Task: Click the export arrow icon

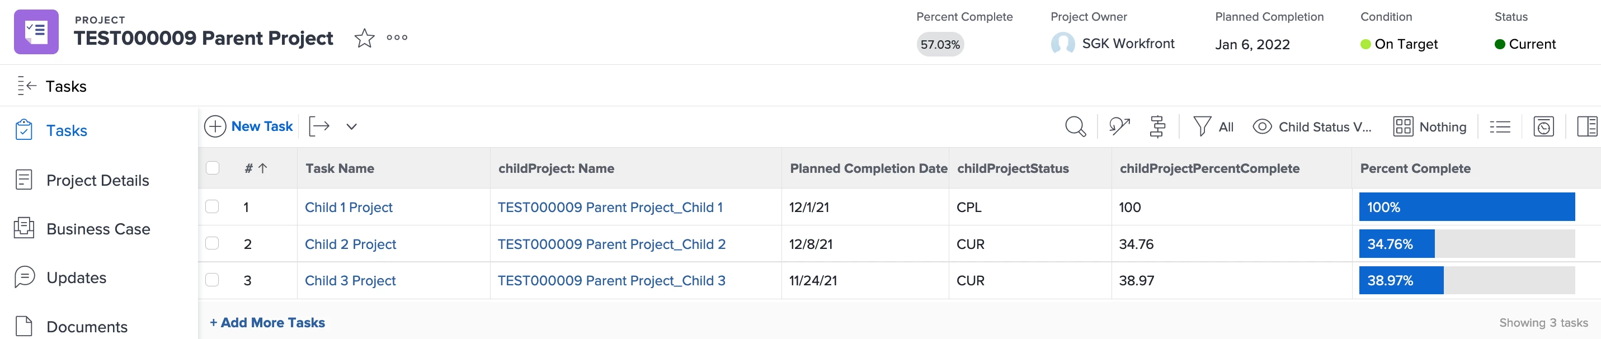Action: click(x=319, y=126)
